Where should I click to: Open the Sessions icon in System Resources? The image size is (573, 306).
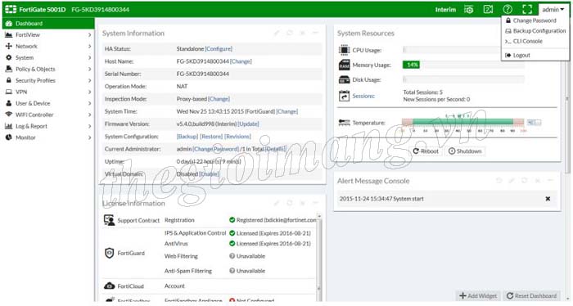pyautogui.click(x=344, y=96)
